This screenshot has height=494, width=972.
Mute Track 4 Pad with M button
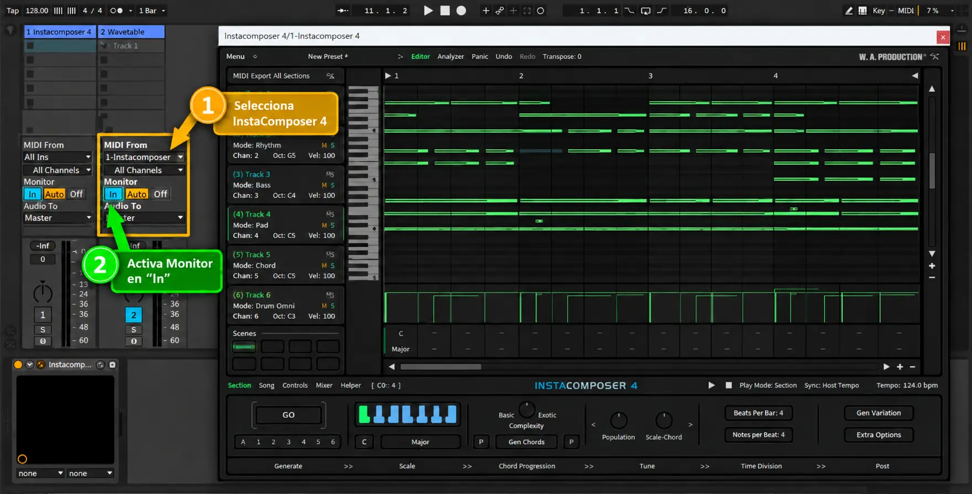coord(324,225)
